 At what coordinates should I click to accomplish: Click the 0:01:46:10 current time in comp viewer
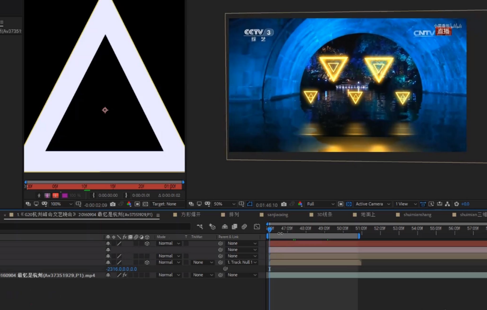267,205
